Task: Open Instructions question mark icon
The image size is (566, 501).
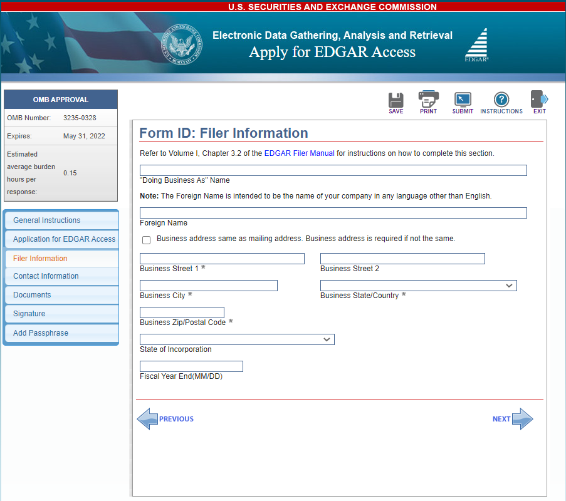Action: point(501,100)
